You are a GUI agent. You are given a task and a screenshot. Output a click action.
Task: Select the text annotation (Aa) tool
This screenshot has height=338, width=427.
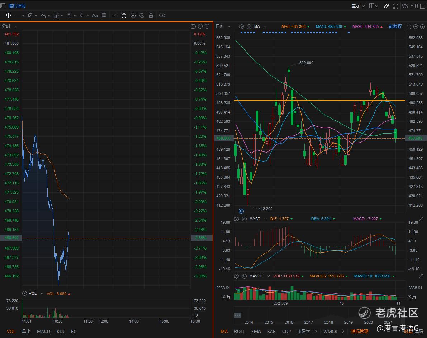point(95,15)
